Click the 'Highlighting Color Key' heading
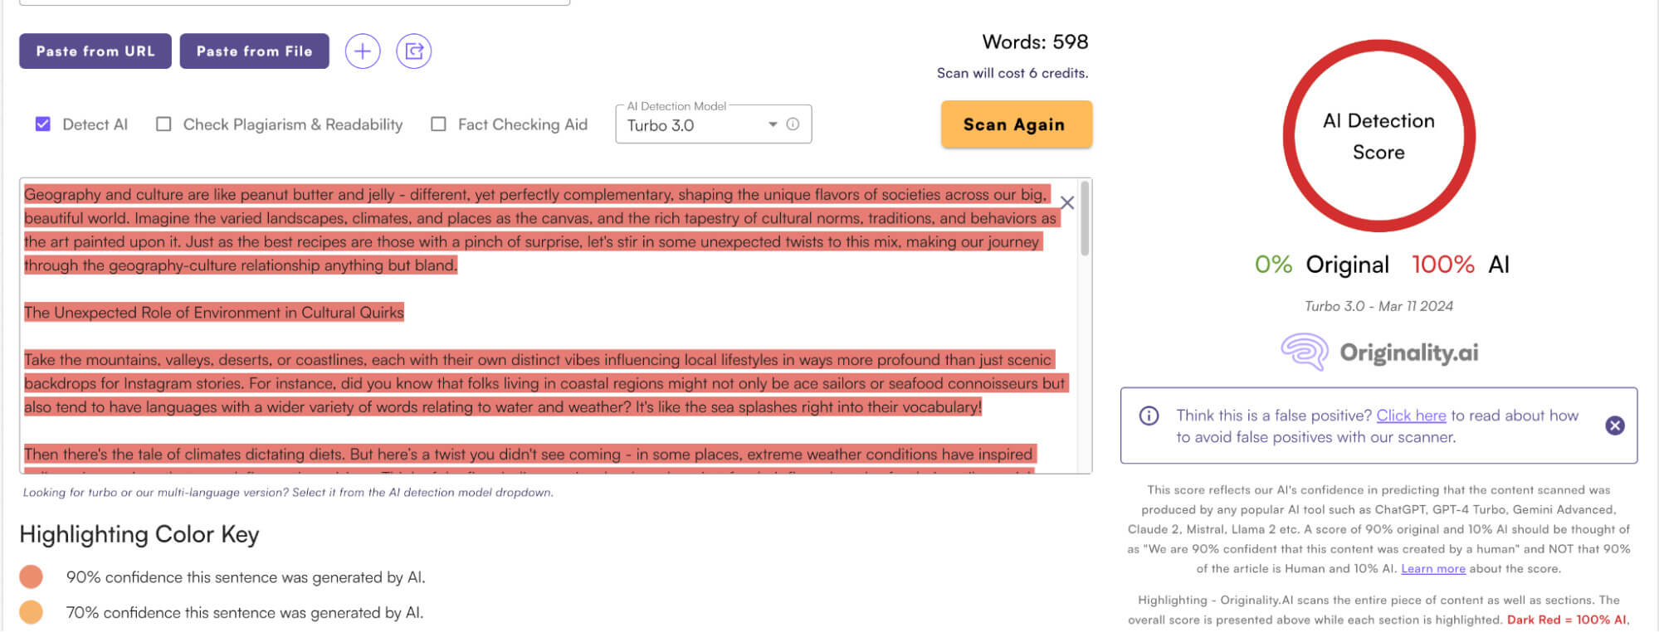 (139, 534)
